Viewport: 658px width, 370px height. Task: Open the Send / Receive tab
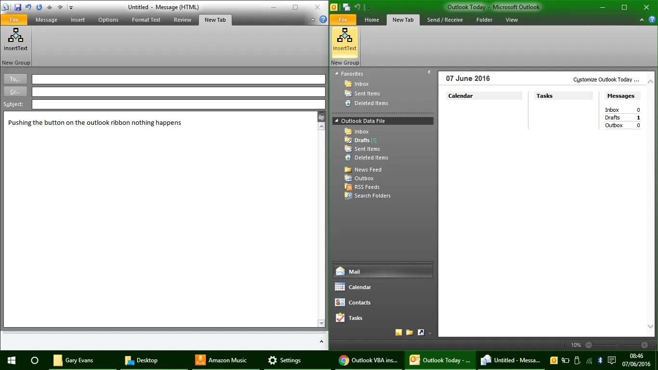point(445,20)
